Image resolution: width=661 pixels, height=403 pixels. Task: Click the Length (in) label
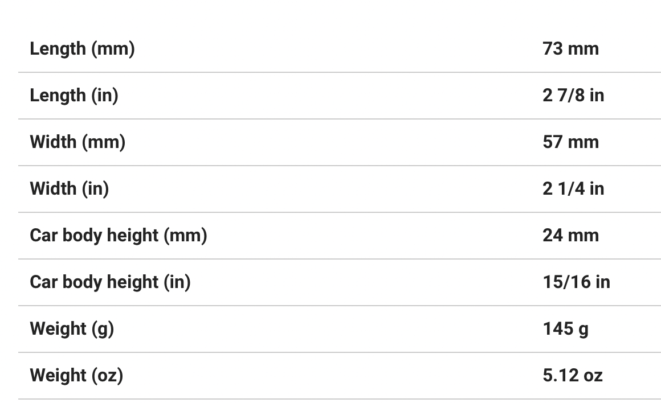pyautogui.click(x=74, y=96)
